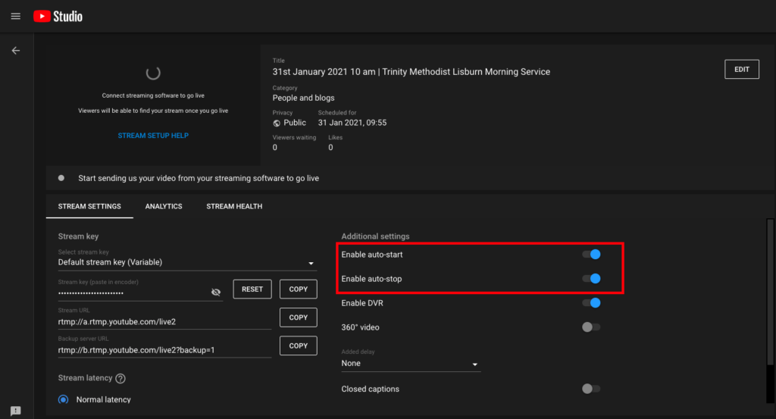This screenshot has height=419, width=776.
Task: Click the Stream URL field
Action: click(x=164, y=321)
